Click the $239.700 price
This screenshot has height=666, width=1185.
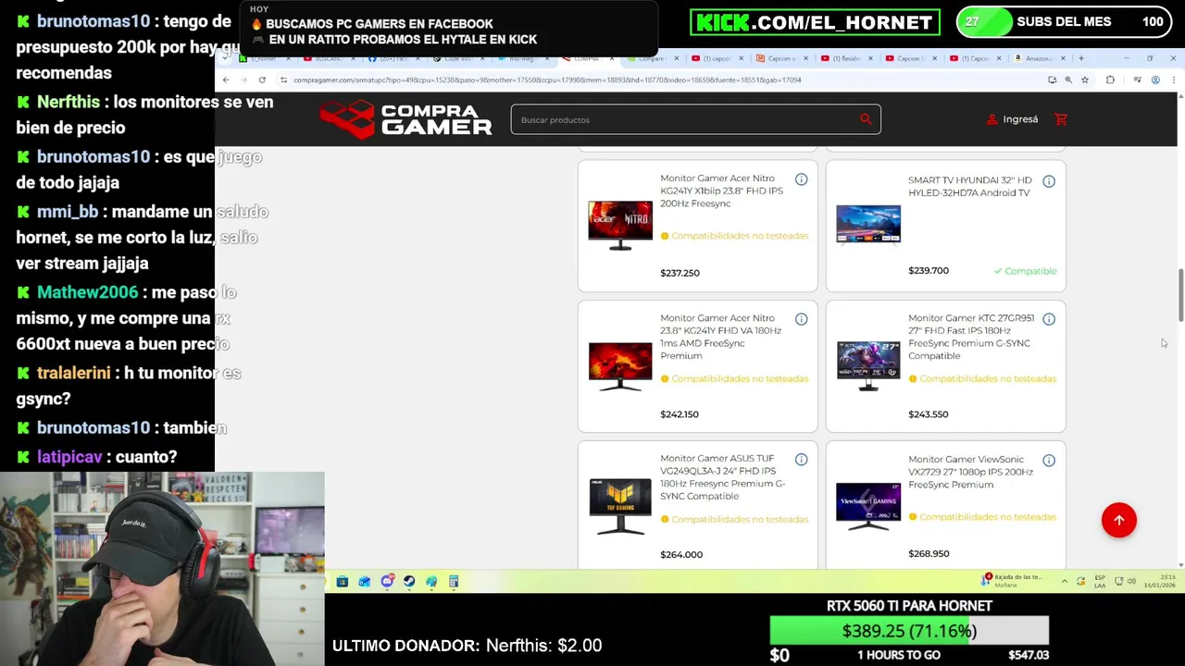pyautogui.click(x=929, y=270)
